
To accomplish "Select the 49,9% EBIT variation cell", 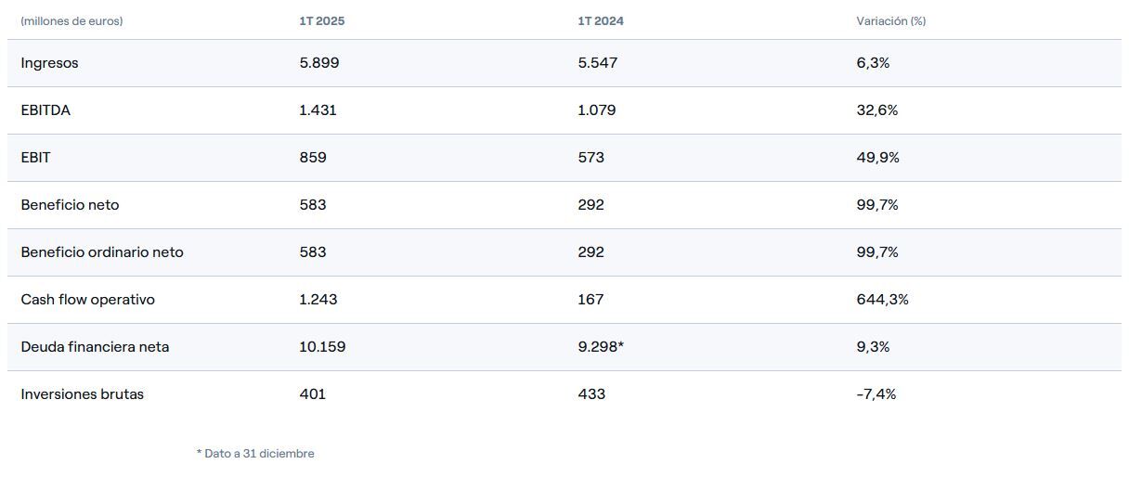I will pyautogui.click(x=877, y=158).
